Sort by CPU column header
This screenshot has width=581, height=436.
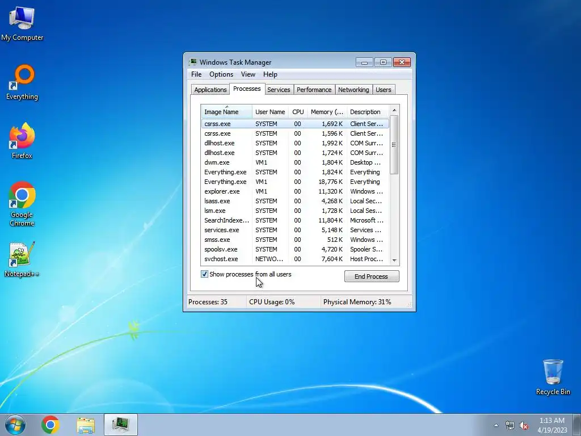coord(298,112)
